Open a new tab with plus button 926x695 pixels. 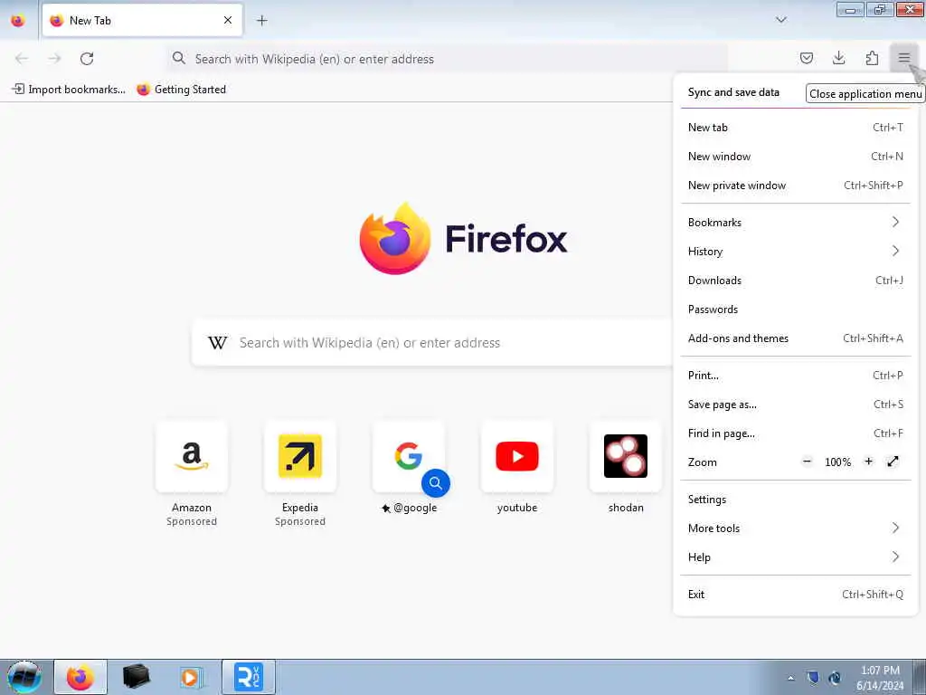click(x=261, y=21)
